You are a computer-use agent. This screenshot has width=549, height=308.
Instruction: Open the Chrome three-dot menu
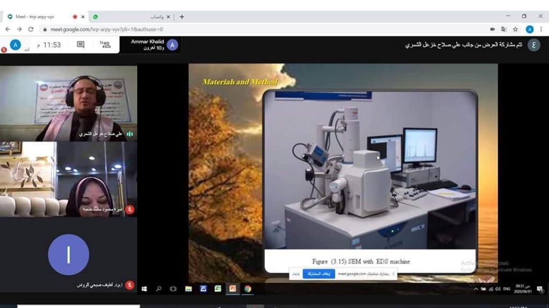tap(540, 29)
